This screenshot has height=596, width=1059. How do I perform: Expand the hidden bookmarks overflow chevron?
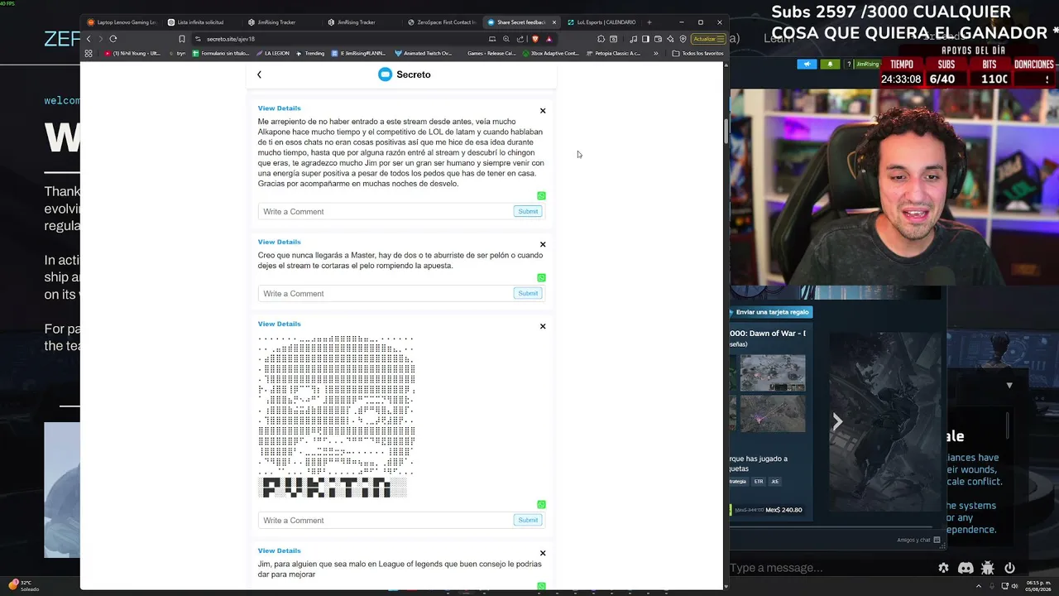coord(656,54)
